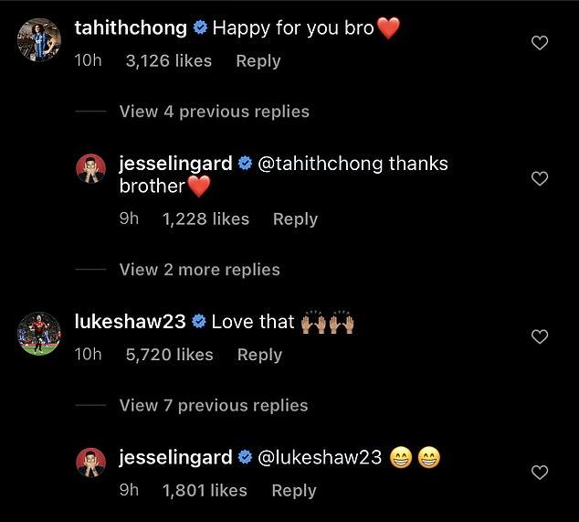579x522 pixels.
Task: Open jesselingard's avatar beside the grinning emoji reply
Action: (90, 463)
